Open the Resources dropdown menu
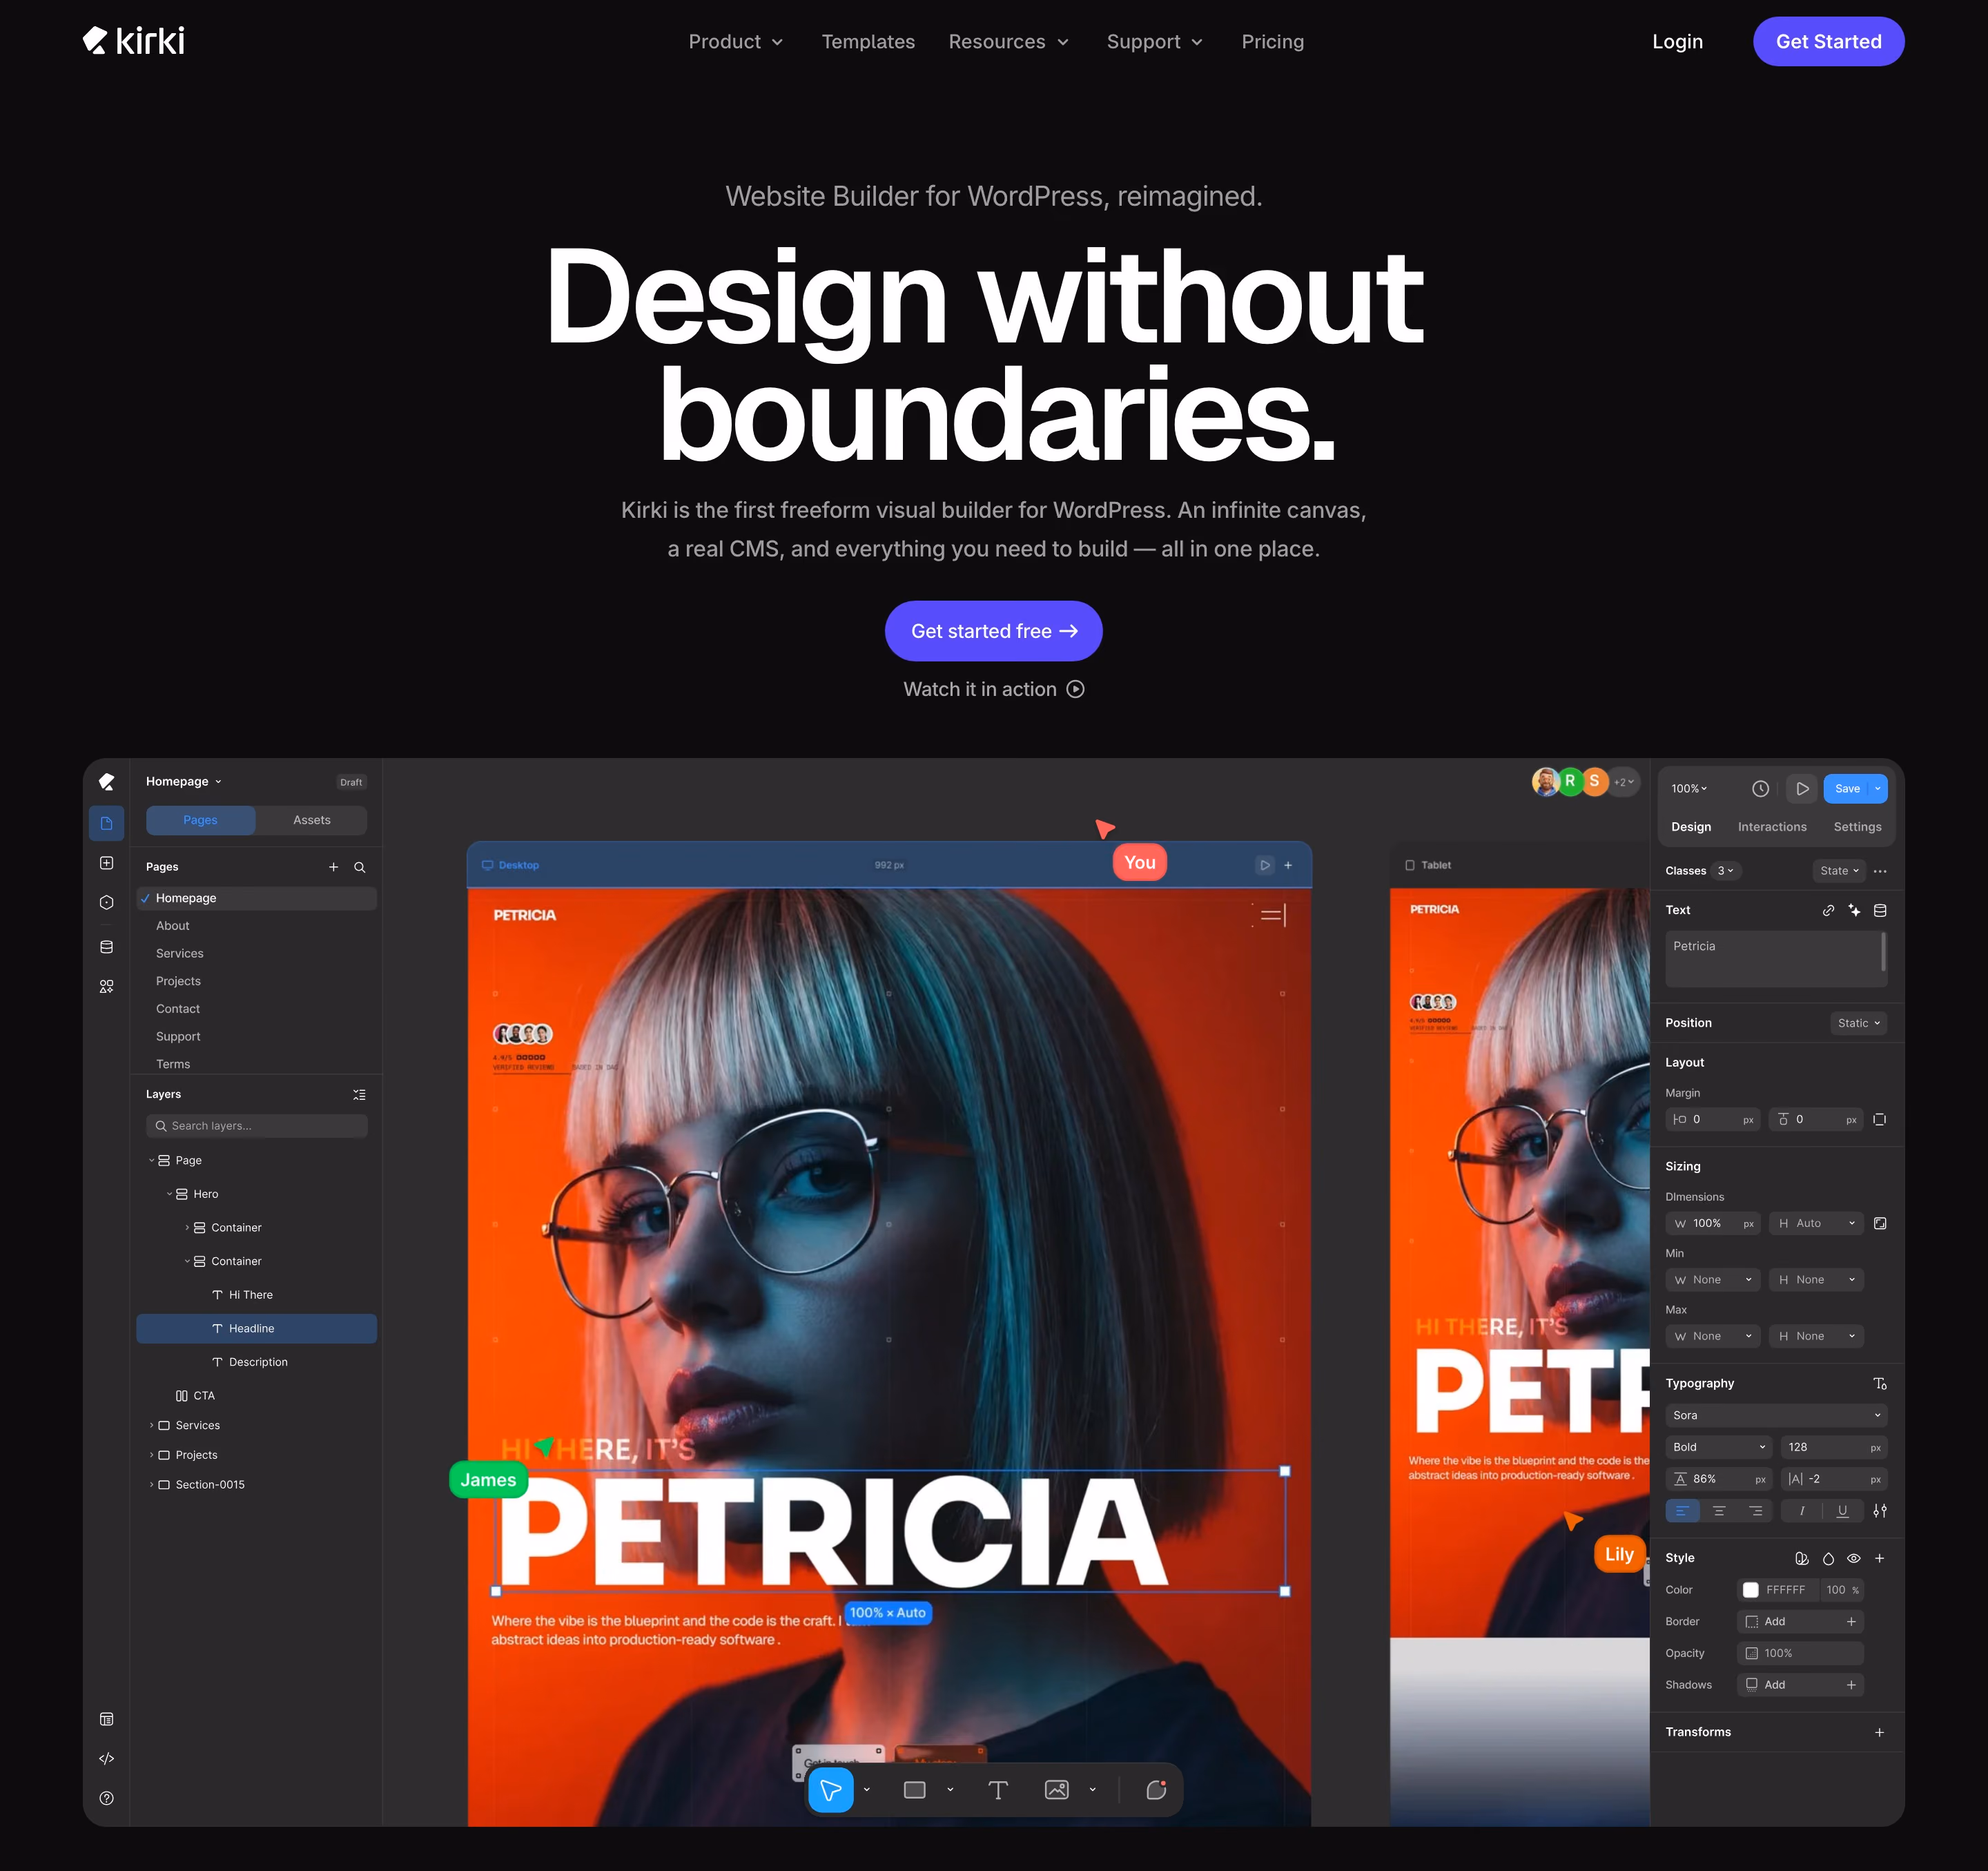 click(x=1009, y=42)
